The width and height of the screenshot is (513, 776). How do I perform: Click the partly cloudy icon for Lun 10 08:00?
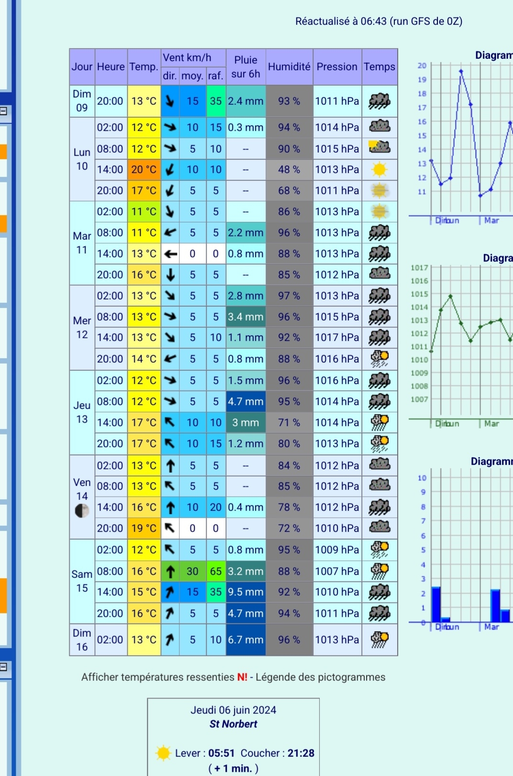[x=379, y=148]
